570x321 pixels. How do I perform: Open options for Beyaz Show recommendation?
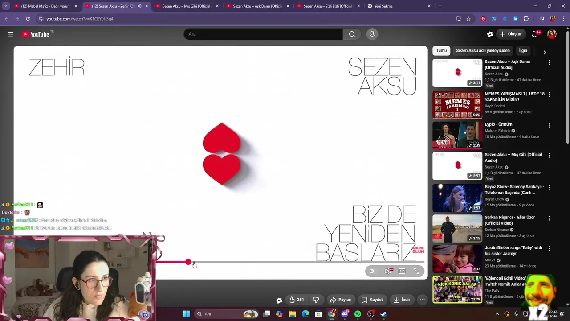tap(550, 188)
